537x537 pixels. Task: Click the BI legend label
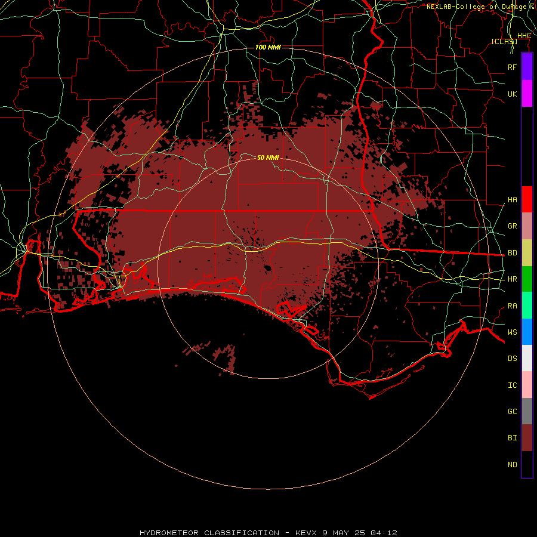[x=512, y=438]
